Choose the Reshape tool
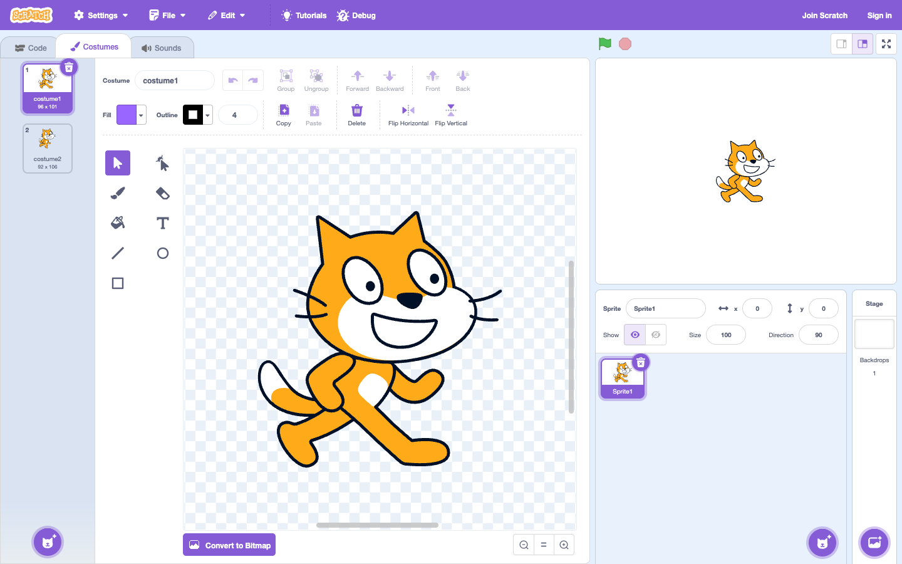 coord(163,163)
